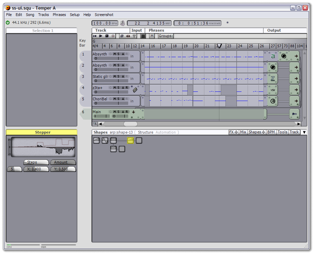Screen dimensions: 313x253
Task: Switch to the Automation tab
Action: pos(166,132)
